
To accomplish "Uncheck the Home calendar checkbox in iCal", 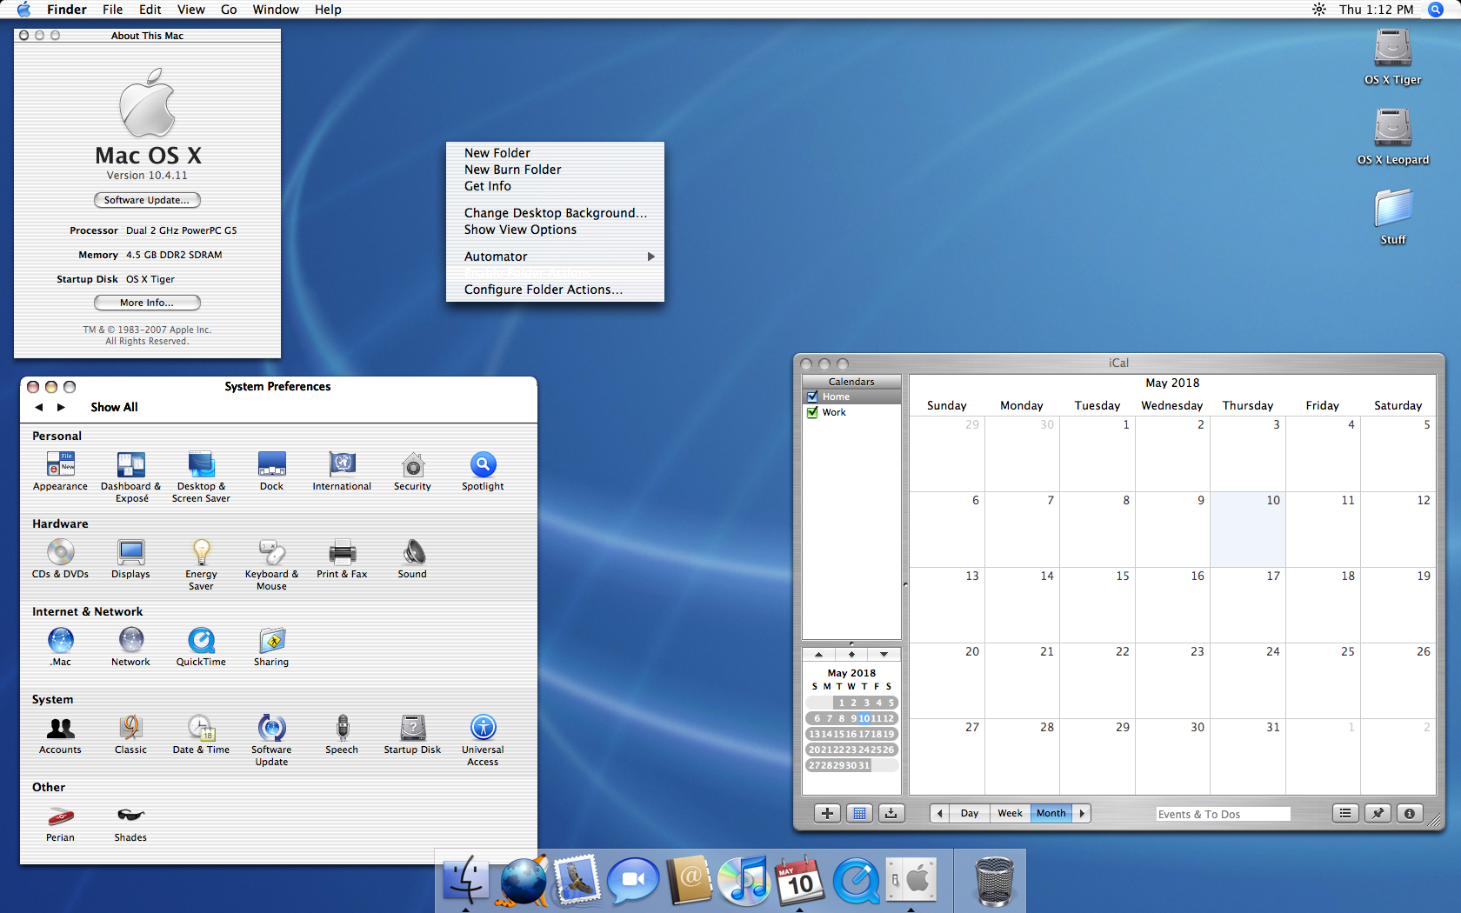I will click(812, 397).
